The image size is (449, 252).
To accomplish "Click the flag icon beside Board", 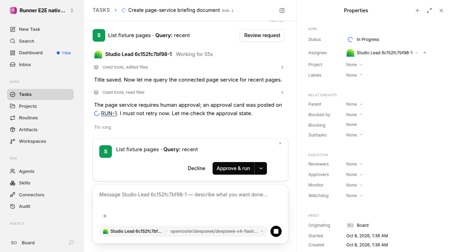I will [x=72, y=243].
